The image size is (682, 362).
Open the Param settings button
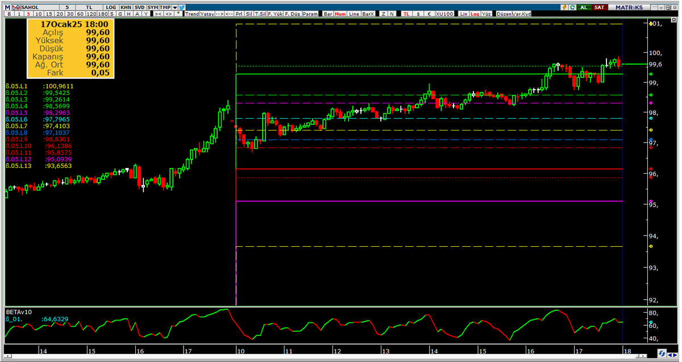coord(310,14)
